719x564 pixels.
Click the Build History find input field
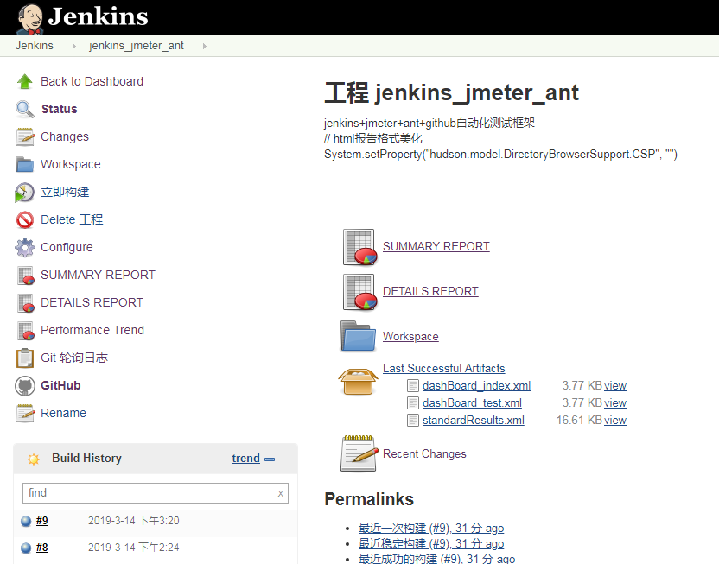tap(156, 492)
